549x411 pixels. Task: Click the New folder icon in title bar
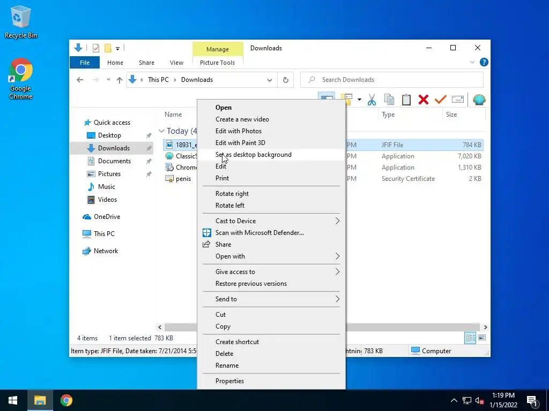click(108, 48)
